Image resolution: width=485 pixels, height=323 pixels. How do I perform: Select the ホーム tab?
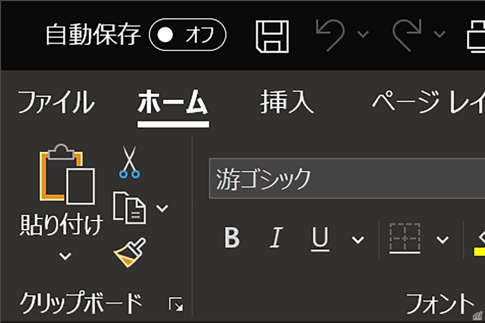pyautogui.click(x=173, y=103)
